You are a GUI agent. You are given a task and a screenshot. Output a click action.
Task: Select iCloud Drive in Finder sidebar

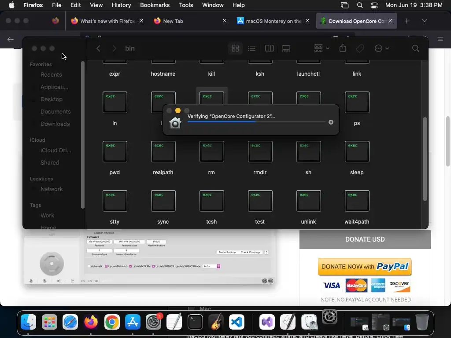(x=55, y=151)
